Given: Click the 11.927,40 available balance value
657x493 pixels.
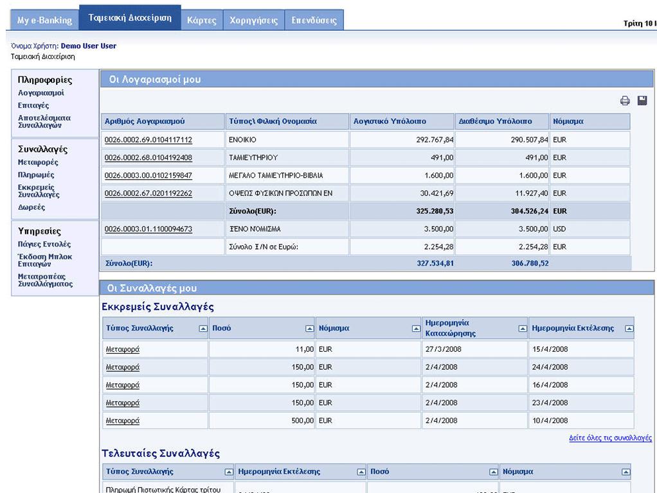Looking at the screenshot, I should [531, 193].
